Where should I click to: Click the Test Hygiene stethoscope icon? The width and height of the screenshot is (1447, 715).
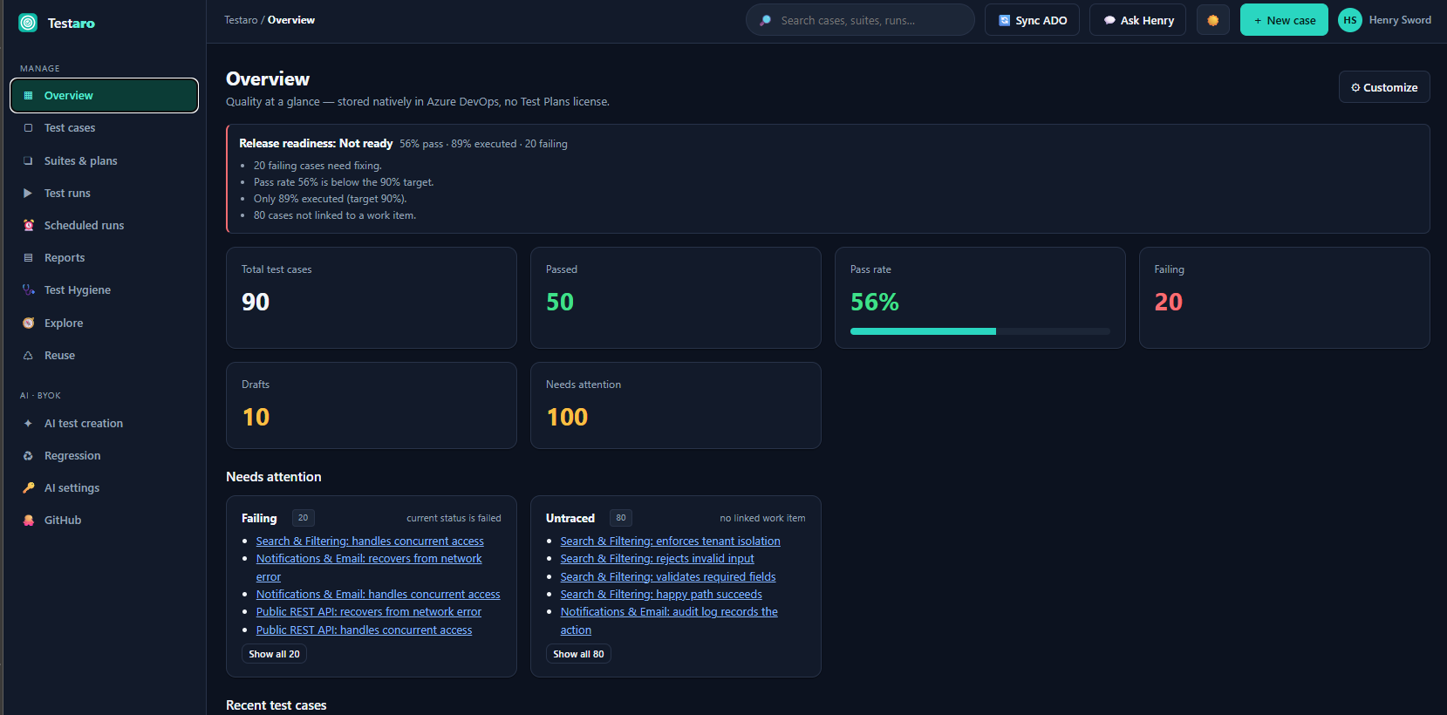(28, 290)
